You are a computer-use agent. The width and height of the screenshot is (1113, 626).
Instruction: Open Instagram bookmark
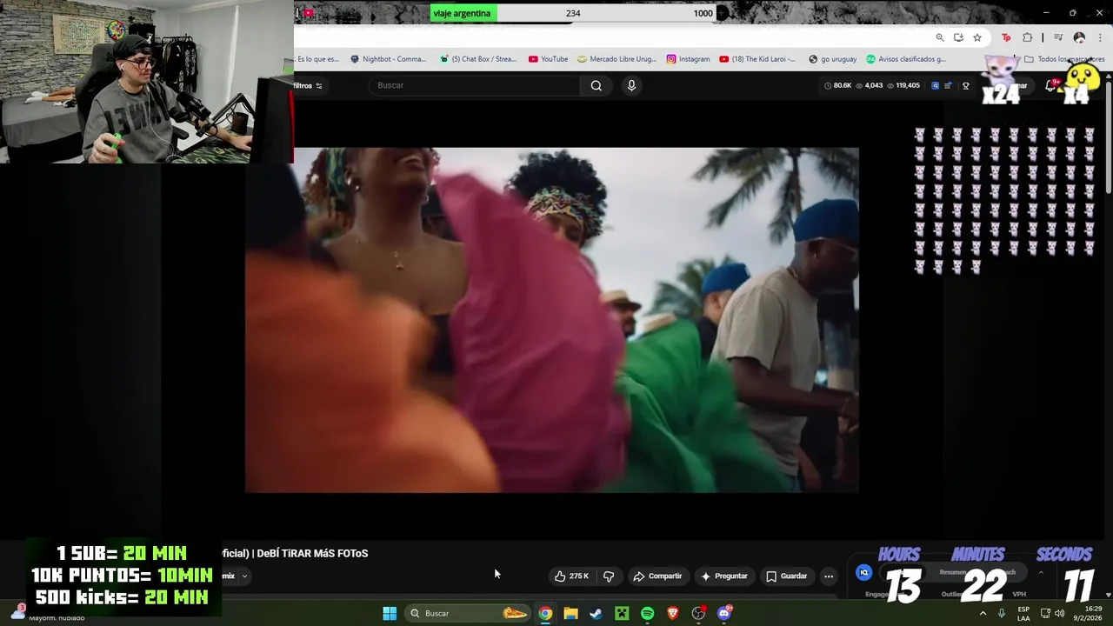(689, 59)
